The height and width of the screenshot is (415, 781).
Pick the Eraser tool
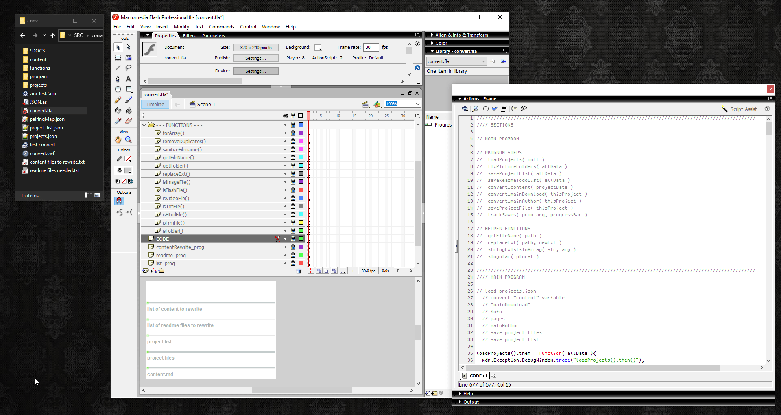click(x=129, y=121)
